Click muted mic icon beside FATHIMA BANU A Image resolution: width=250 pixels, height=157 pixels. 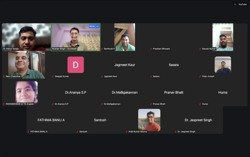pyautogui.click(x=28, y=132)
